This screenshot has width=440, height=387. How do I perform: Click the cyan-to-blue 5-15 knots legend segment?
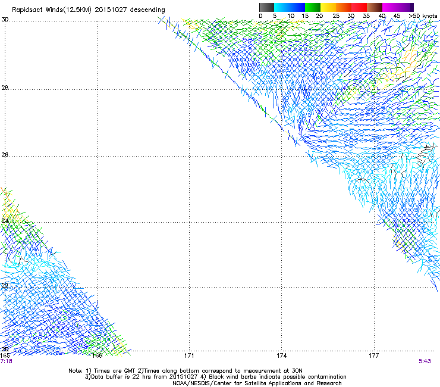290,7
